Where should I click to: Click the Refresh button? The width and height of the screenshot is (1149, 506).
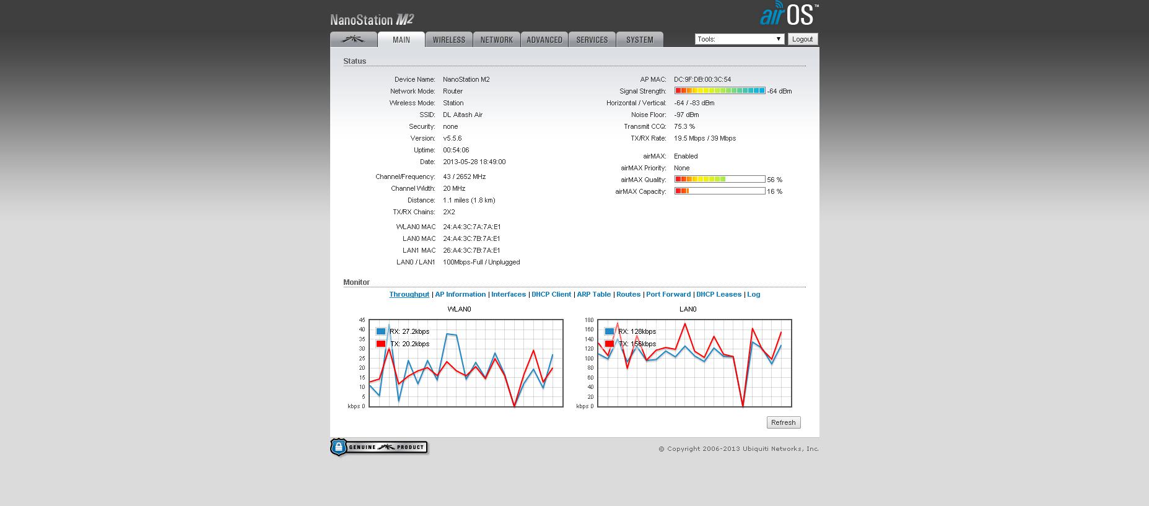point(784,422)
